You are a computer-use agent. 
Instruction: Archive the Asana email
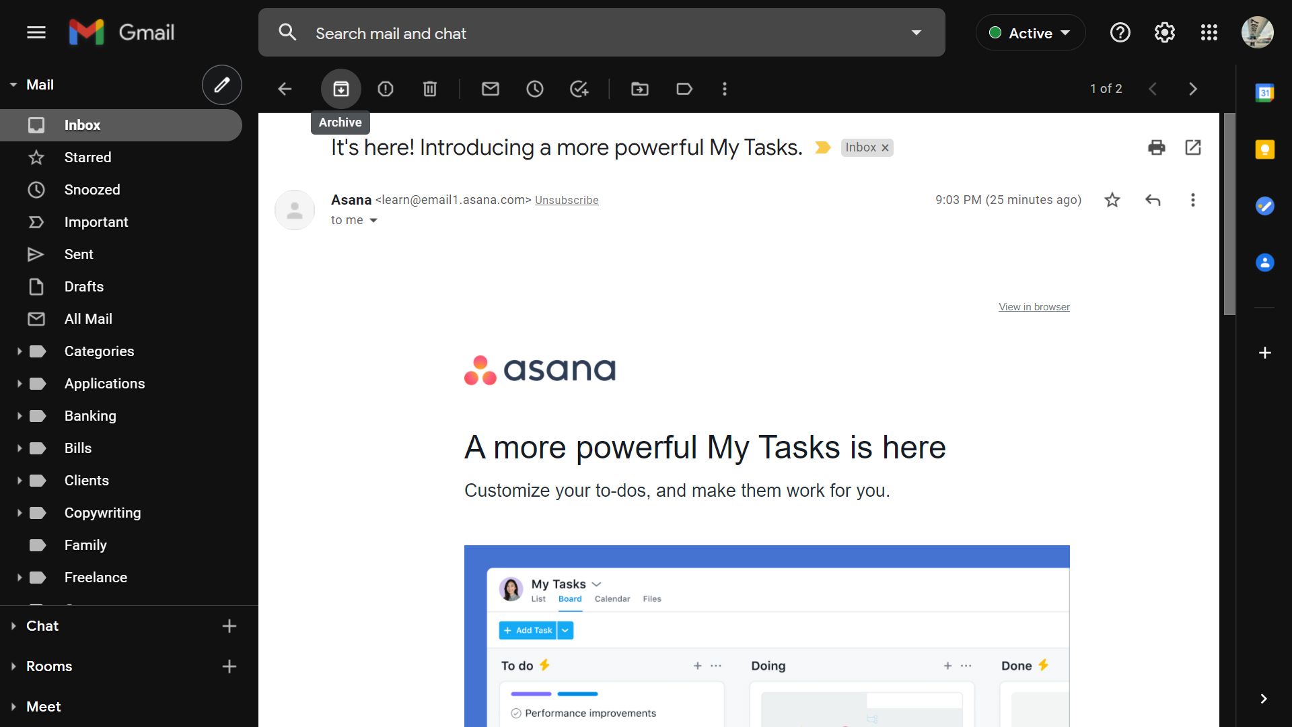[x=340, y=88]
